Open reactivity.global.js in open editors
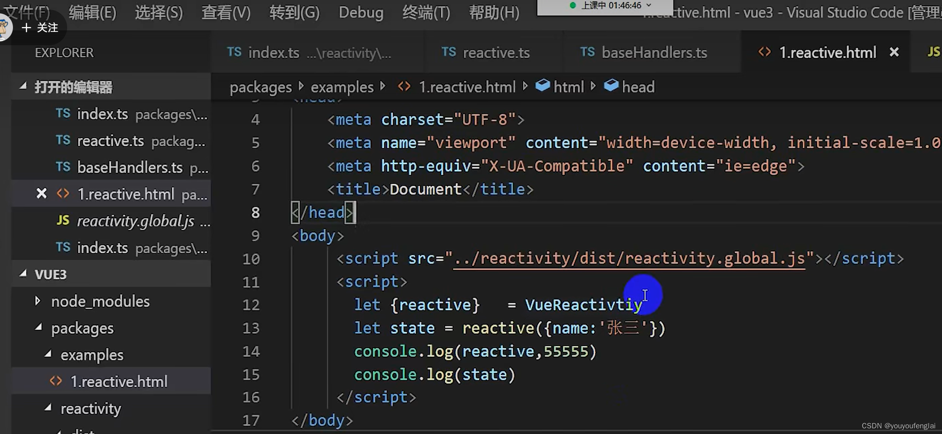The height and width of the screenshot is (434, 942). pyautogui.click(x=111, y=221)
